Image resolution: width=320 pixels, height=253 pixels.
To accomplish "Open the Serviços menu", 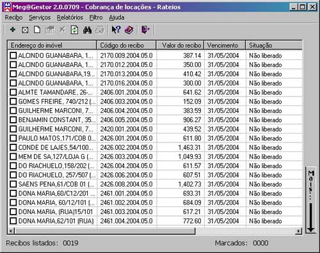I will [40, 17].
